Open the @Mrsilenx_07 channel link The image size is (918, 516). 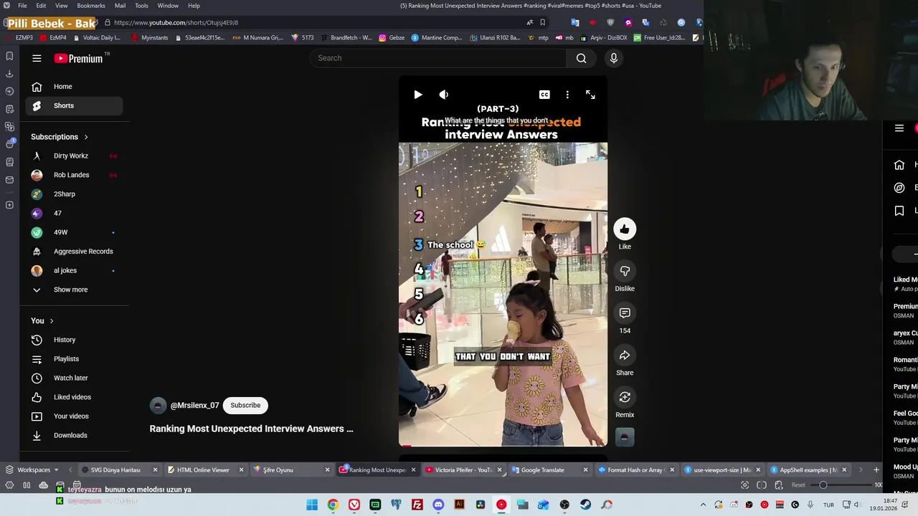pyautogui.click(x=194, y=406)
